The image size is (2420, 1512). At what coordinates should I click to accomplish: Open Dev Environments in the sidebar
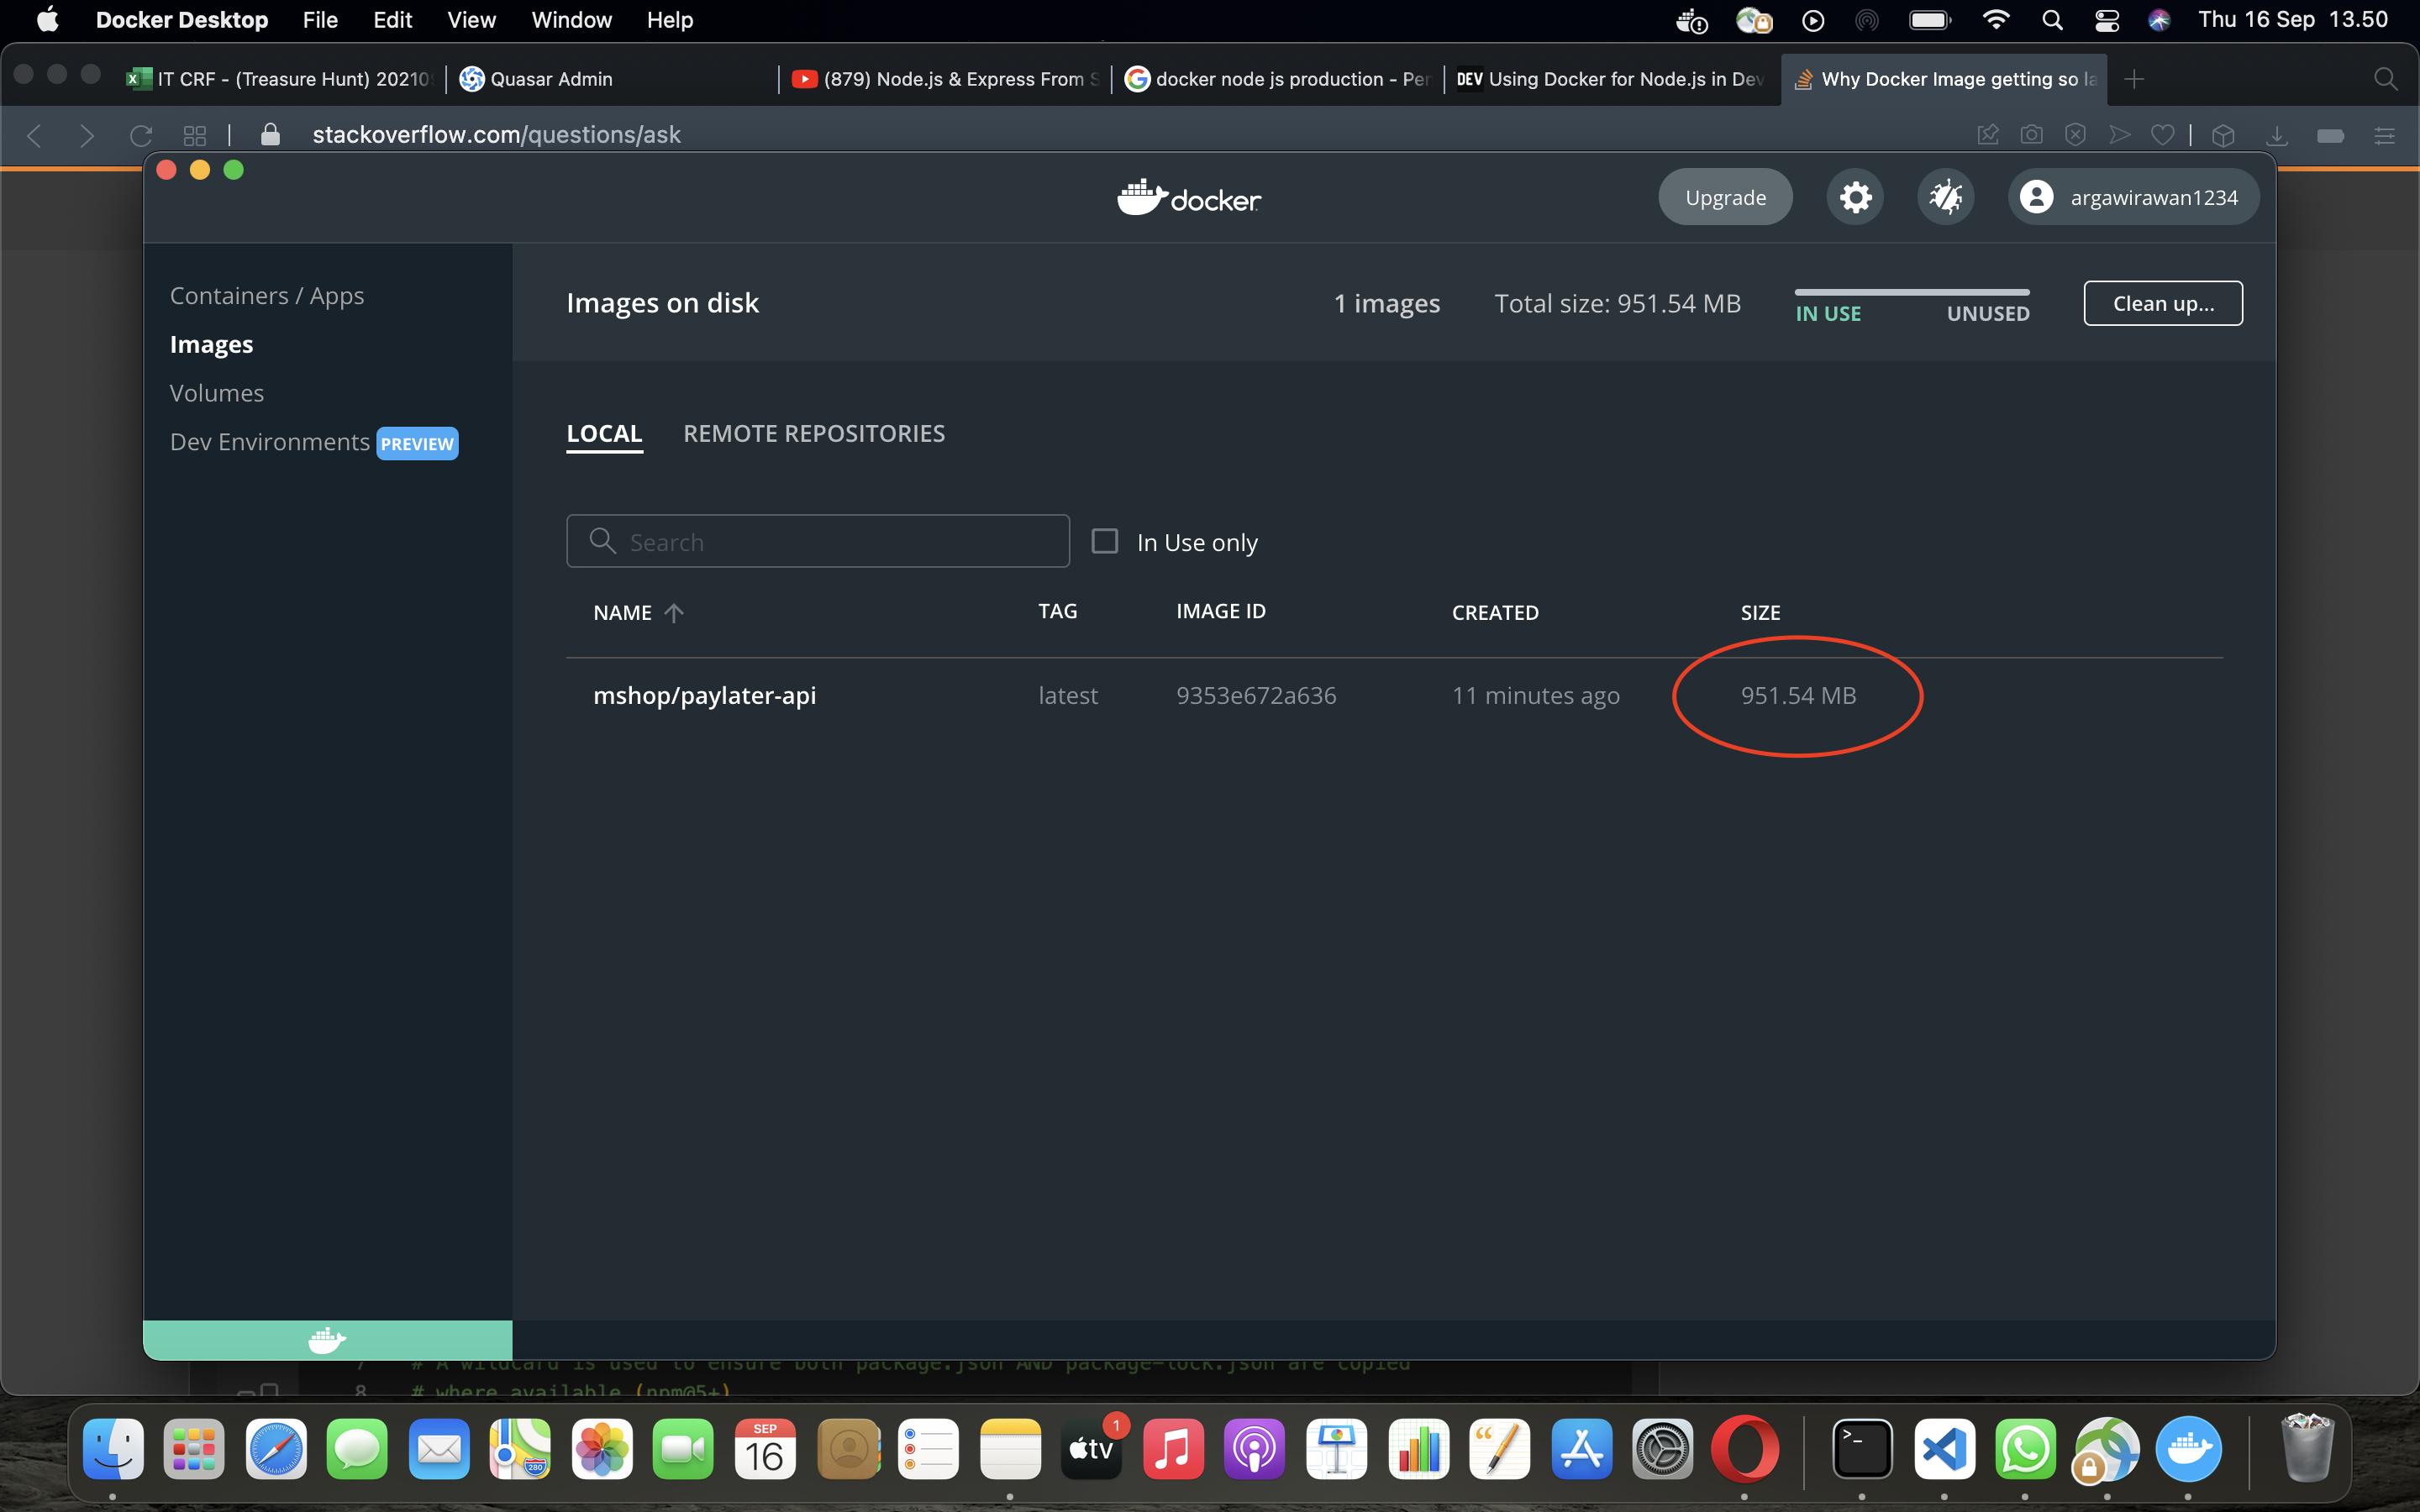click(270, 442)
